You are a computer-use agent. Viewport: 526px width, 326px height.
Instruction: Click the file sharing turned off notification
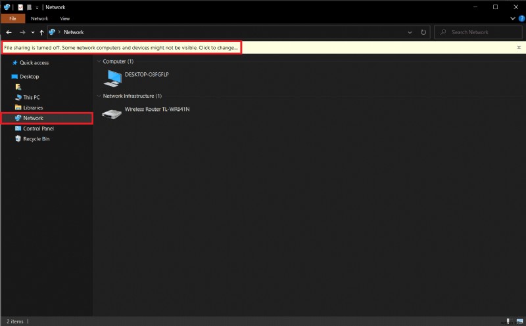click(x=121, y=48)
